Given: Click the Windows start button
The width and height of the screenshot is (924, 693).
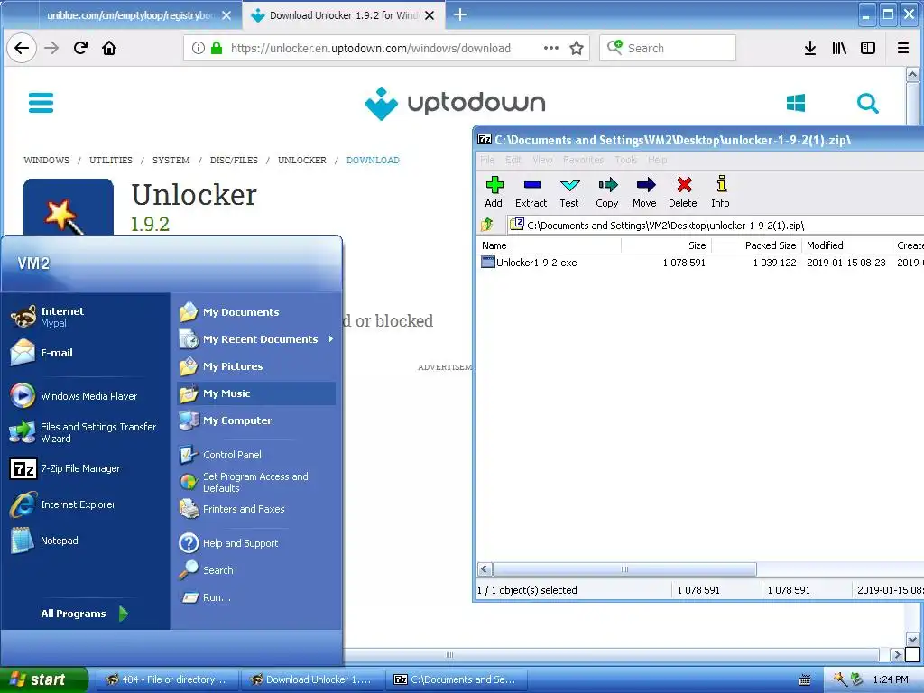Looking at the screenshot, I should pos(43,679).
